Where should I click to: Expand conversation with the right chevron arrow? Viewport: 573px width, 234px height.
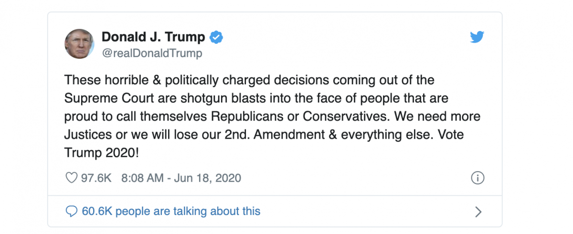[478, 212]
